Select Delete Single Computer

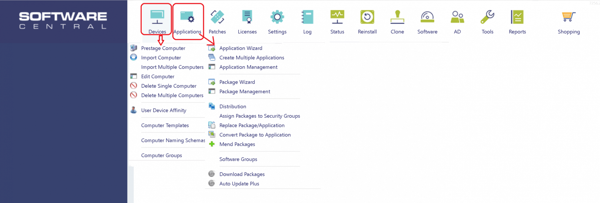[x=169, y=86]
